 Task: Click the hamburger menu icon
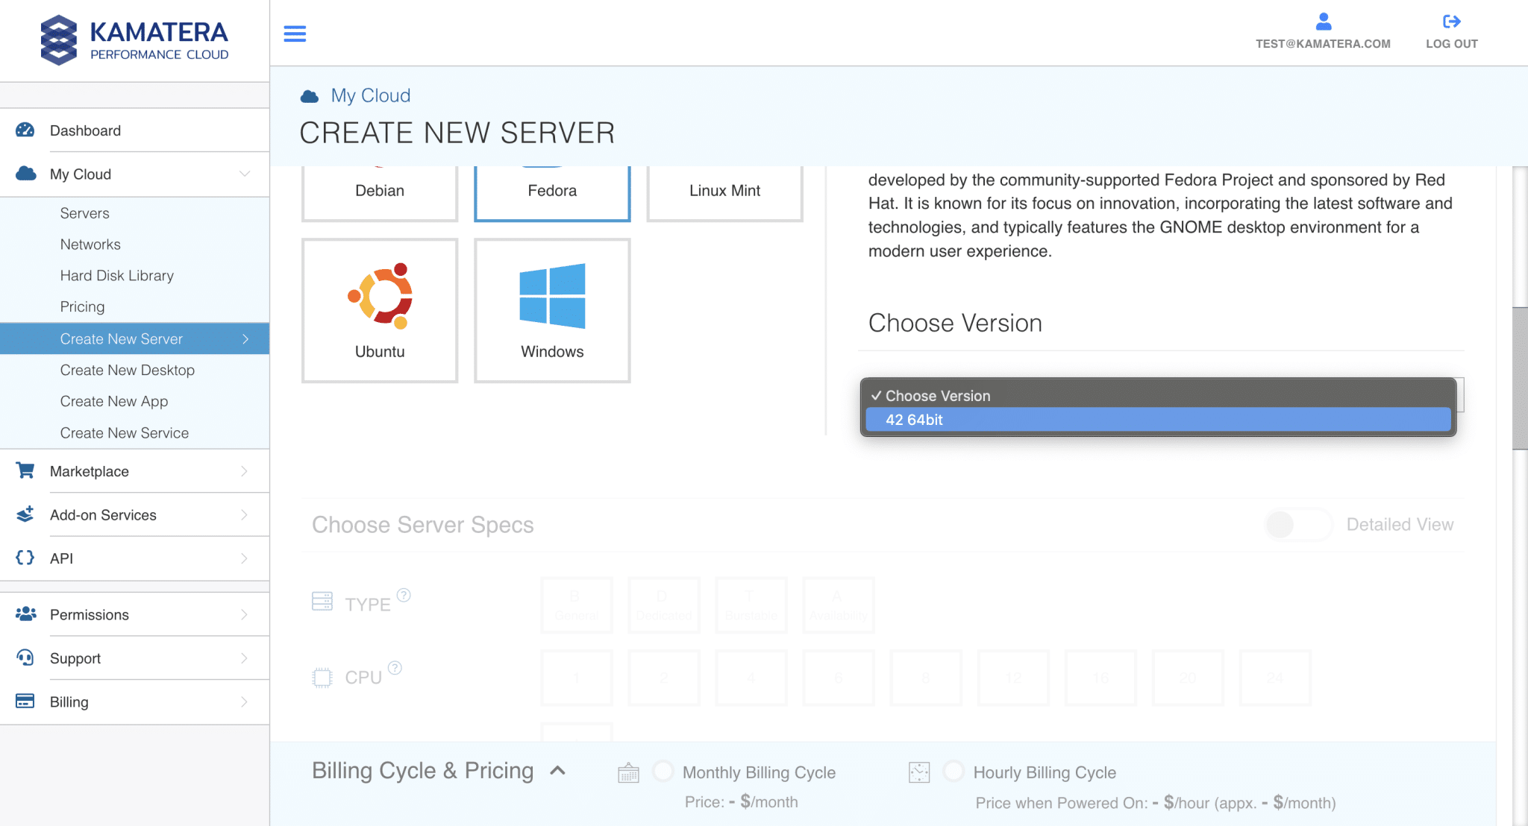point(295,34)
